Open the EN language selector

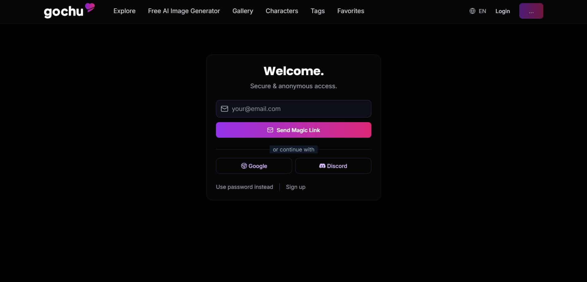pos(478,11)
